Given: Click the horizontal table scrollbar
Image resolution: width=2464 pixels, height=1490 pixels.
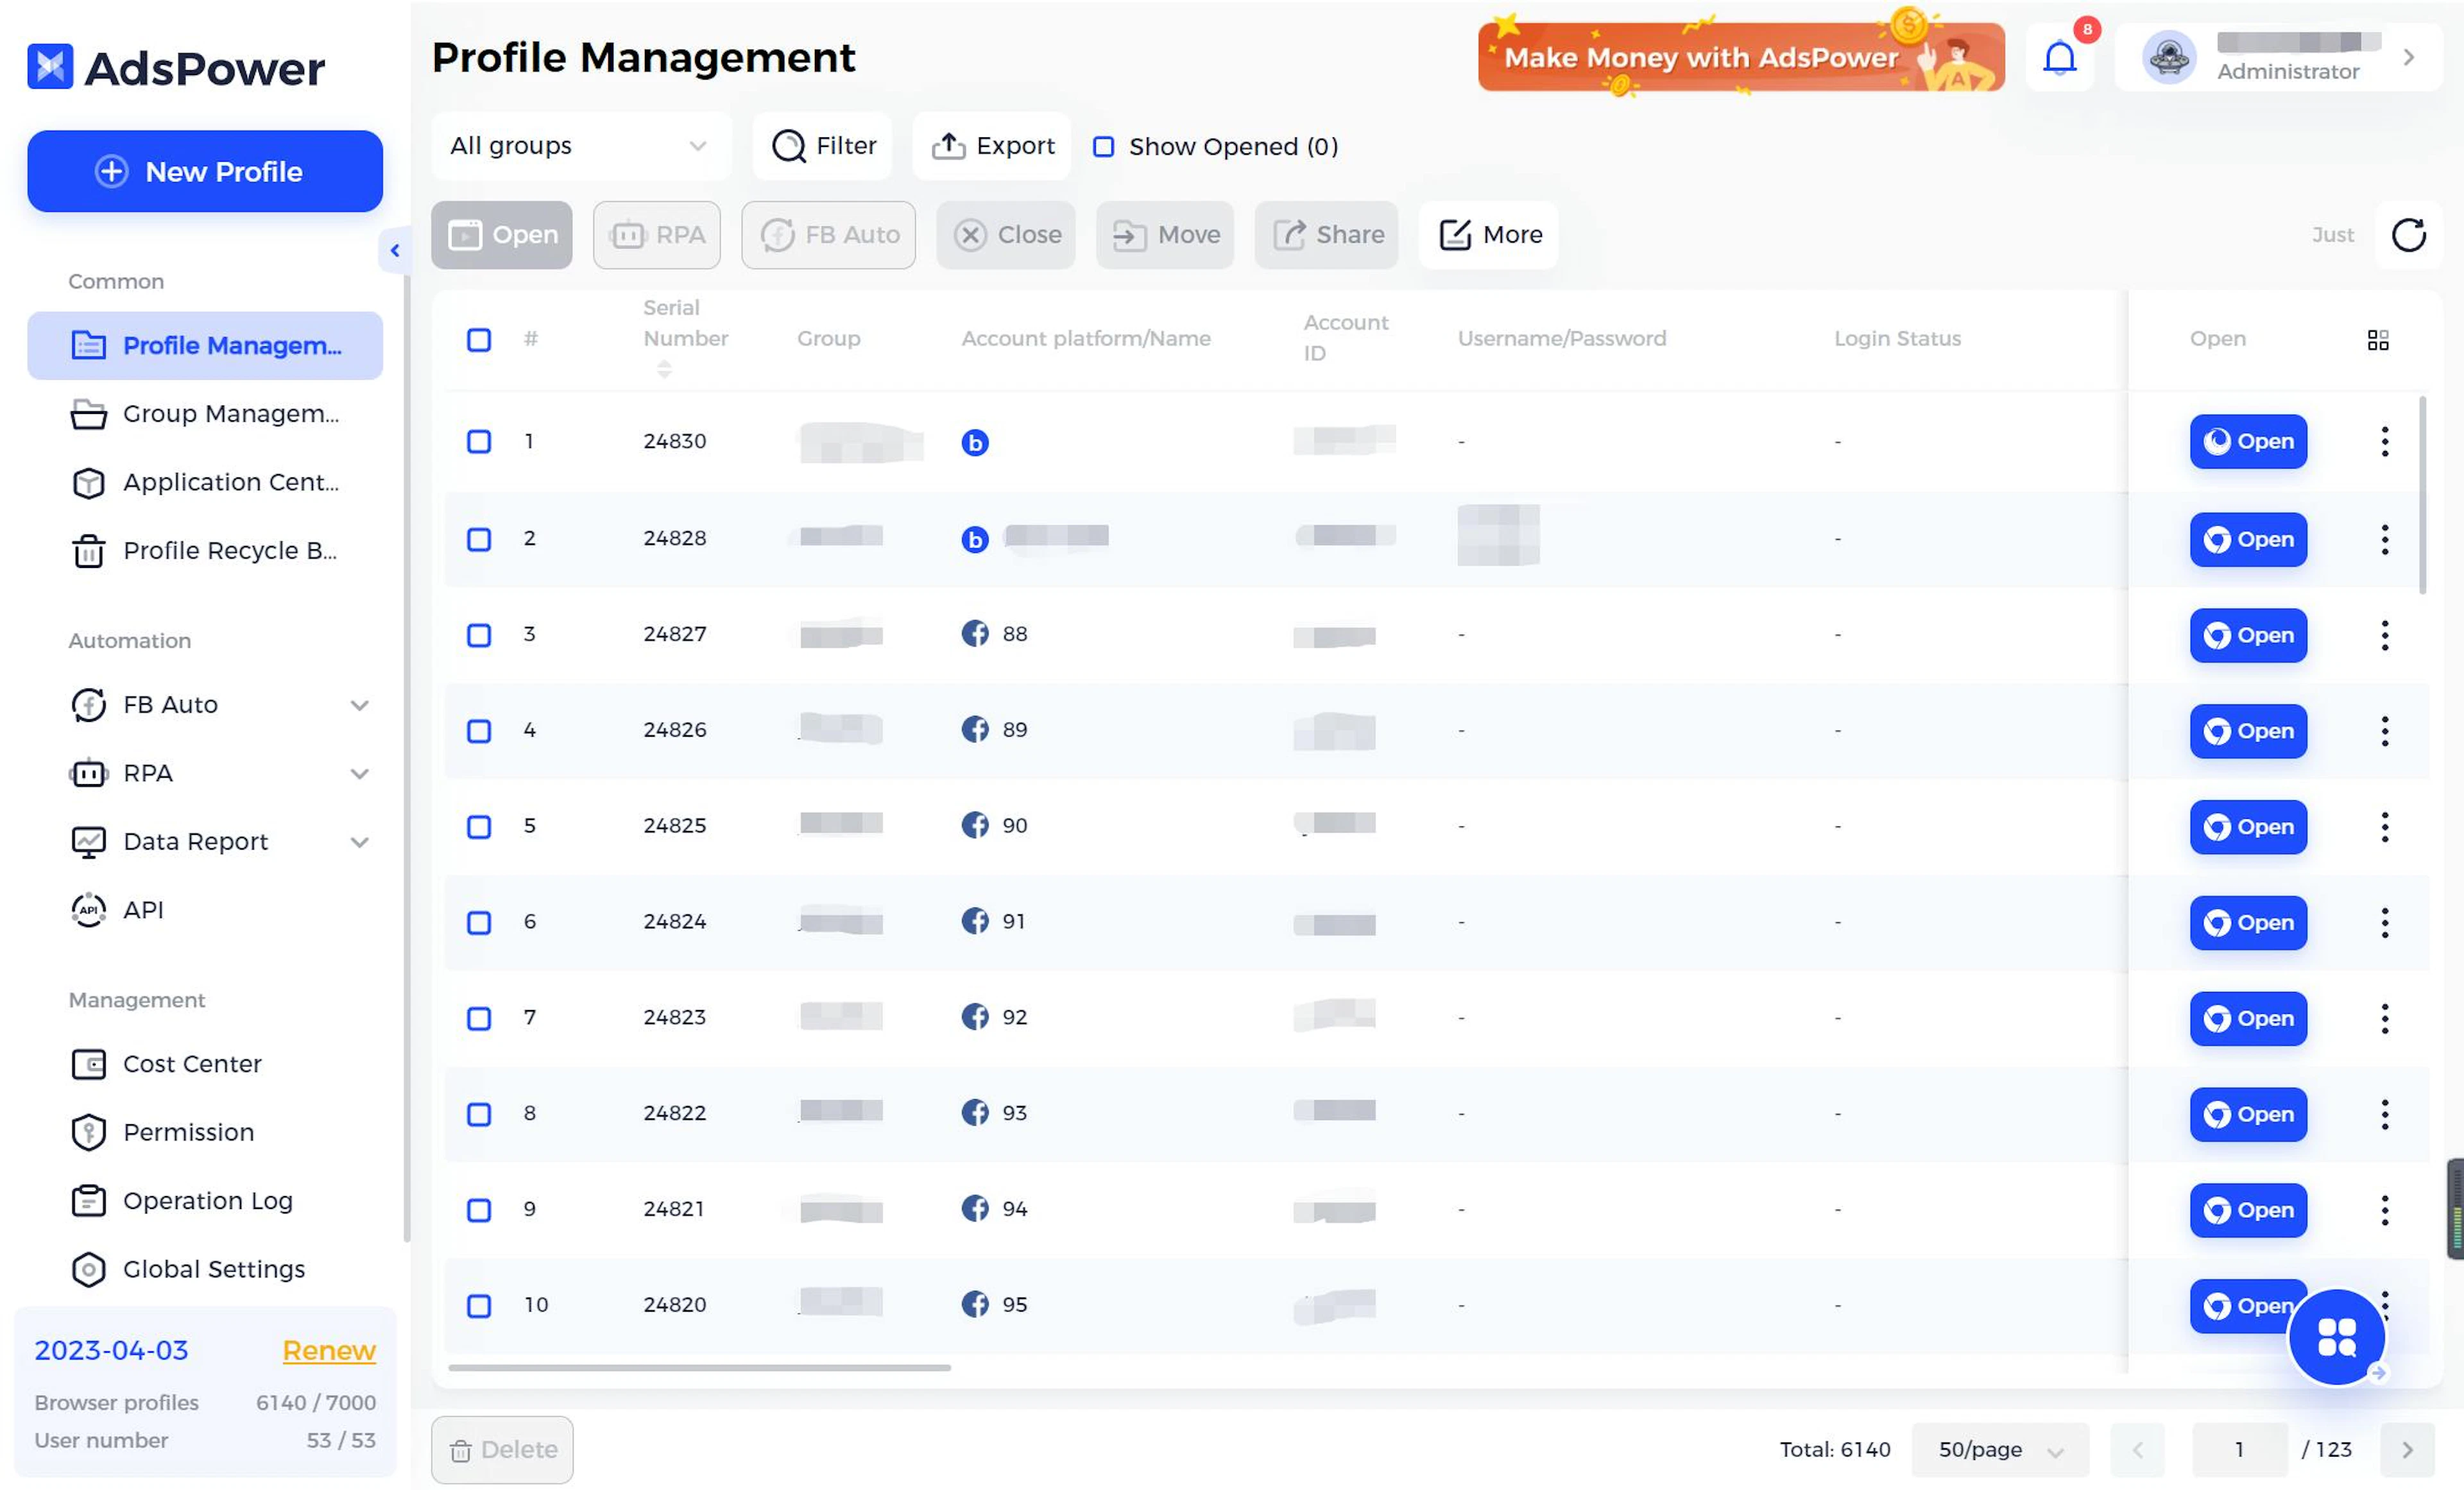Looking at the screenshot, I should 699,1367.
